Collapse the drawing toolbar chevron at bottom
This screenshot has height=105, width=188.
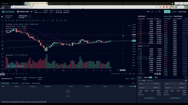[x=3, y=74]
